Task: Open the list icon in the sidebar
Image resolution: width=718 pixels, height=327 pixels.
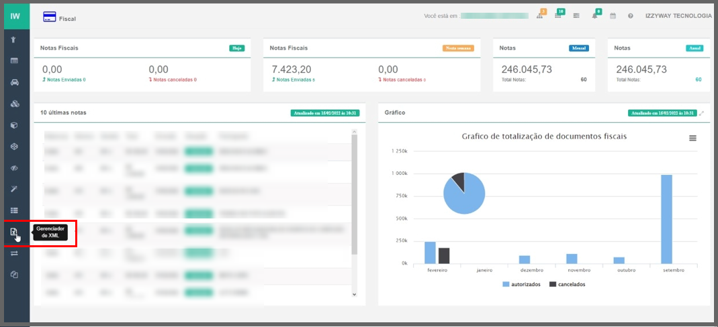Action: 14,210
